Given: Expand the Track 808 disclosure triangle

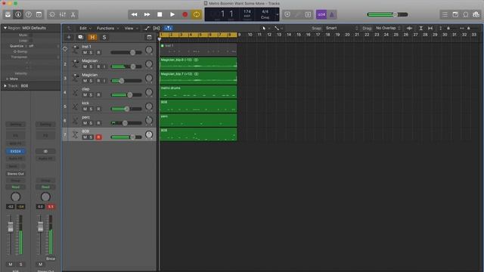Looking at the screenshot, I should pyautogui.click(x=5, y=85).
